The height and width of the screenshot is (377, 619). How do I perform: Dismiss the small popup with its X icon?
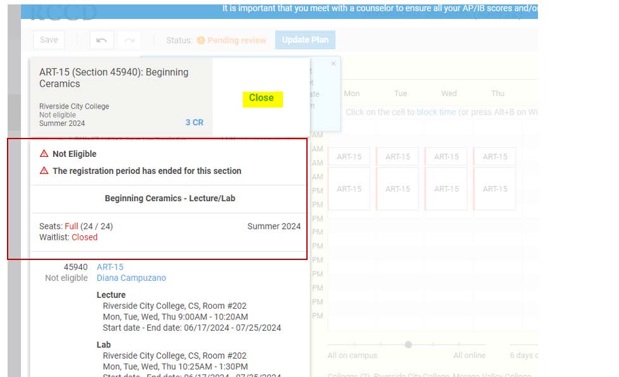pos(334,63)
